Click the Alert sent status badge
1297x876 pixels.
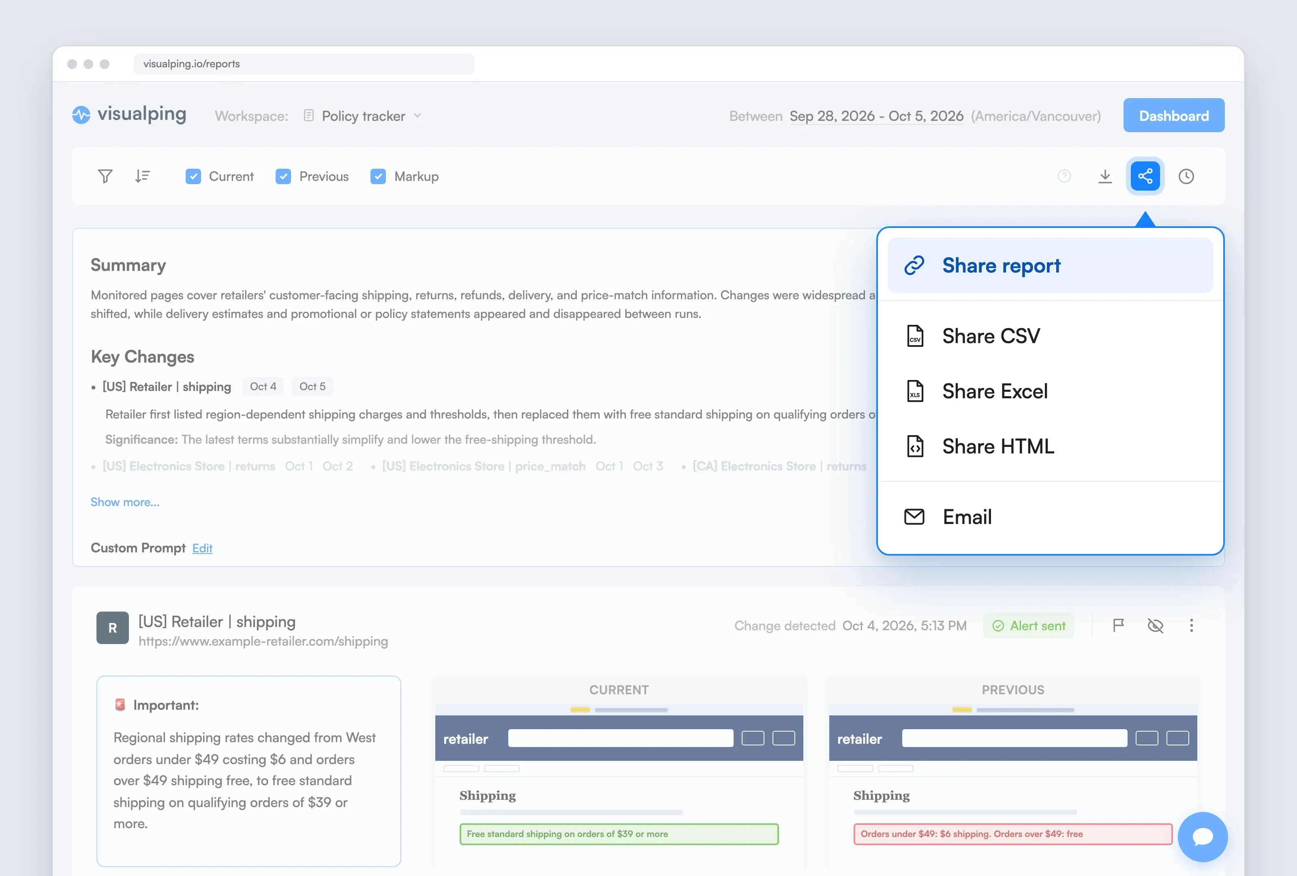[x=1029, y=625]
